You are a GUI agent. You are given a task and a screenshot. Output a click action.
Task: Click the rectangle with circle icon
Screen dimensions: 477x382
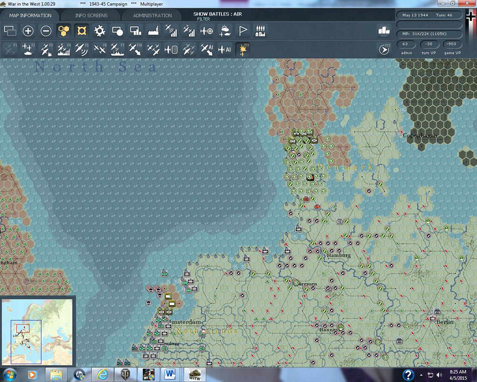pyautogui.click(x=117, y=31)
